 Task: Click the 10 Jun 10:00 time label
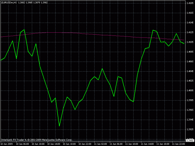click(x=38, y=144)
